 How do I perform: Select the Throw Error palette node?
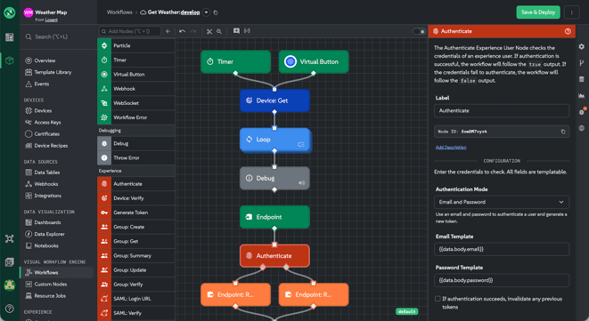click(x=136, y=158)
